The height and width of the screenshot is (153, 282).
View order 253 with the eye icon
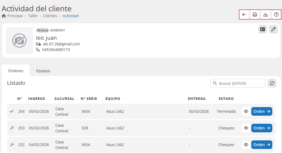point(246,128)
